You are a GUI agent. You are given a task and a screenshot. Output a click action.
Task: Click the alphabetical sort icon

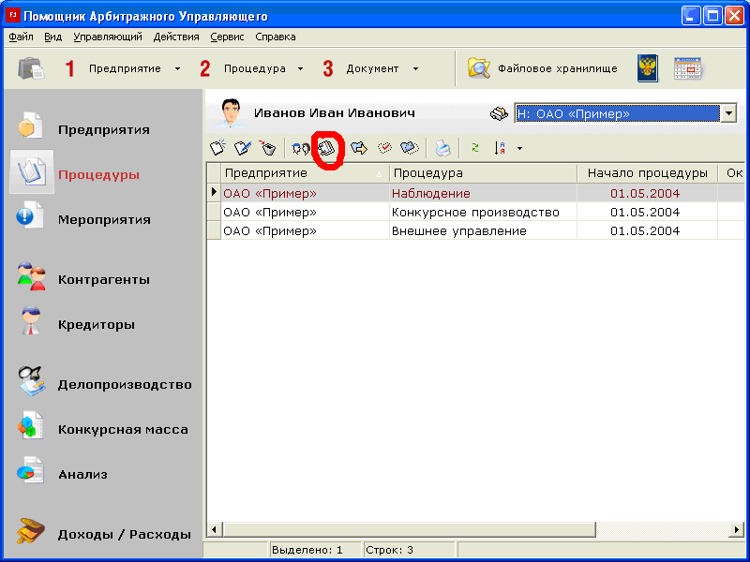pos(500,149)
